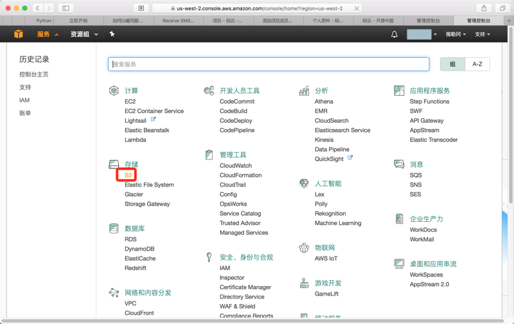Stop loading via address bar X button
This screenshot has width=514, height=324.
[x=357, y=8]
